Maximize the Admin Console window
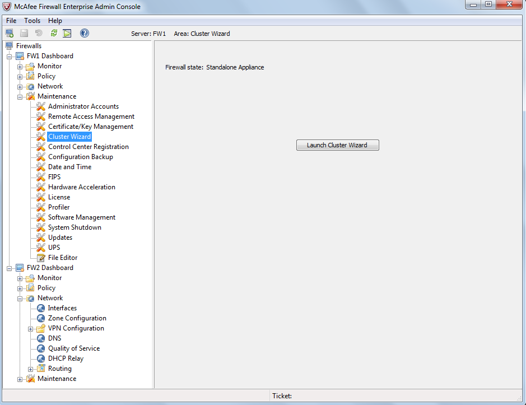This screenshot has width=526, height=405. [488, 4]
